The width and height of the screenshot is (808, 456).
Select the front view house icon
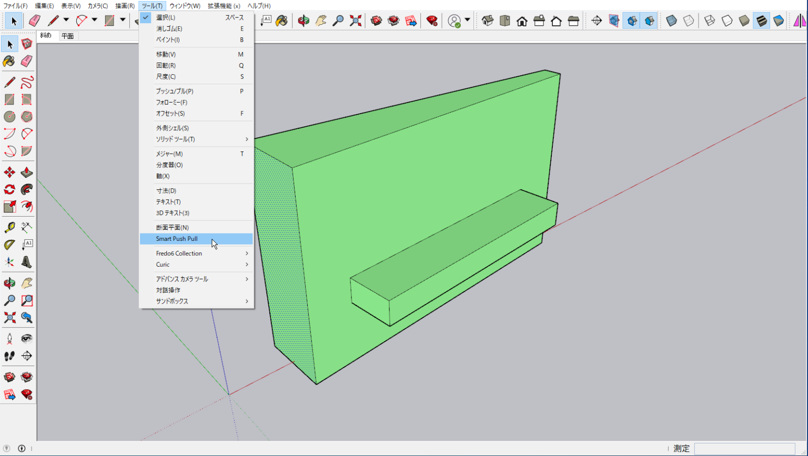[522, 21]
